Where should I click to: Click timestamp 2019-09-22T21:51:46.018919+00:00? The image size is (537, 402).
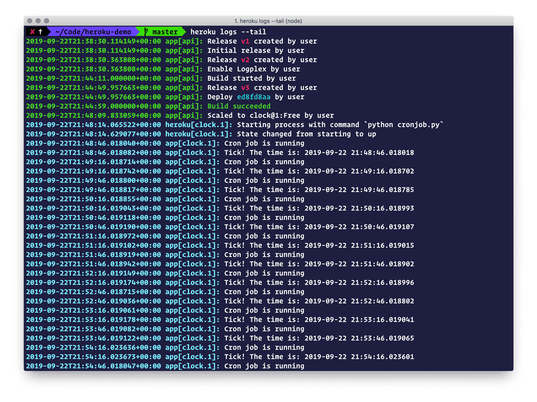pyautogui.click(x=93, y=255)
